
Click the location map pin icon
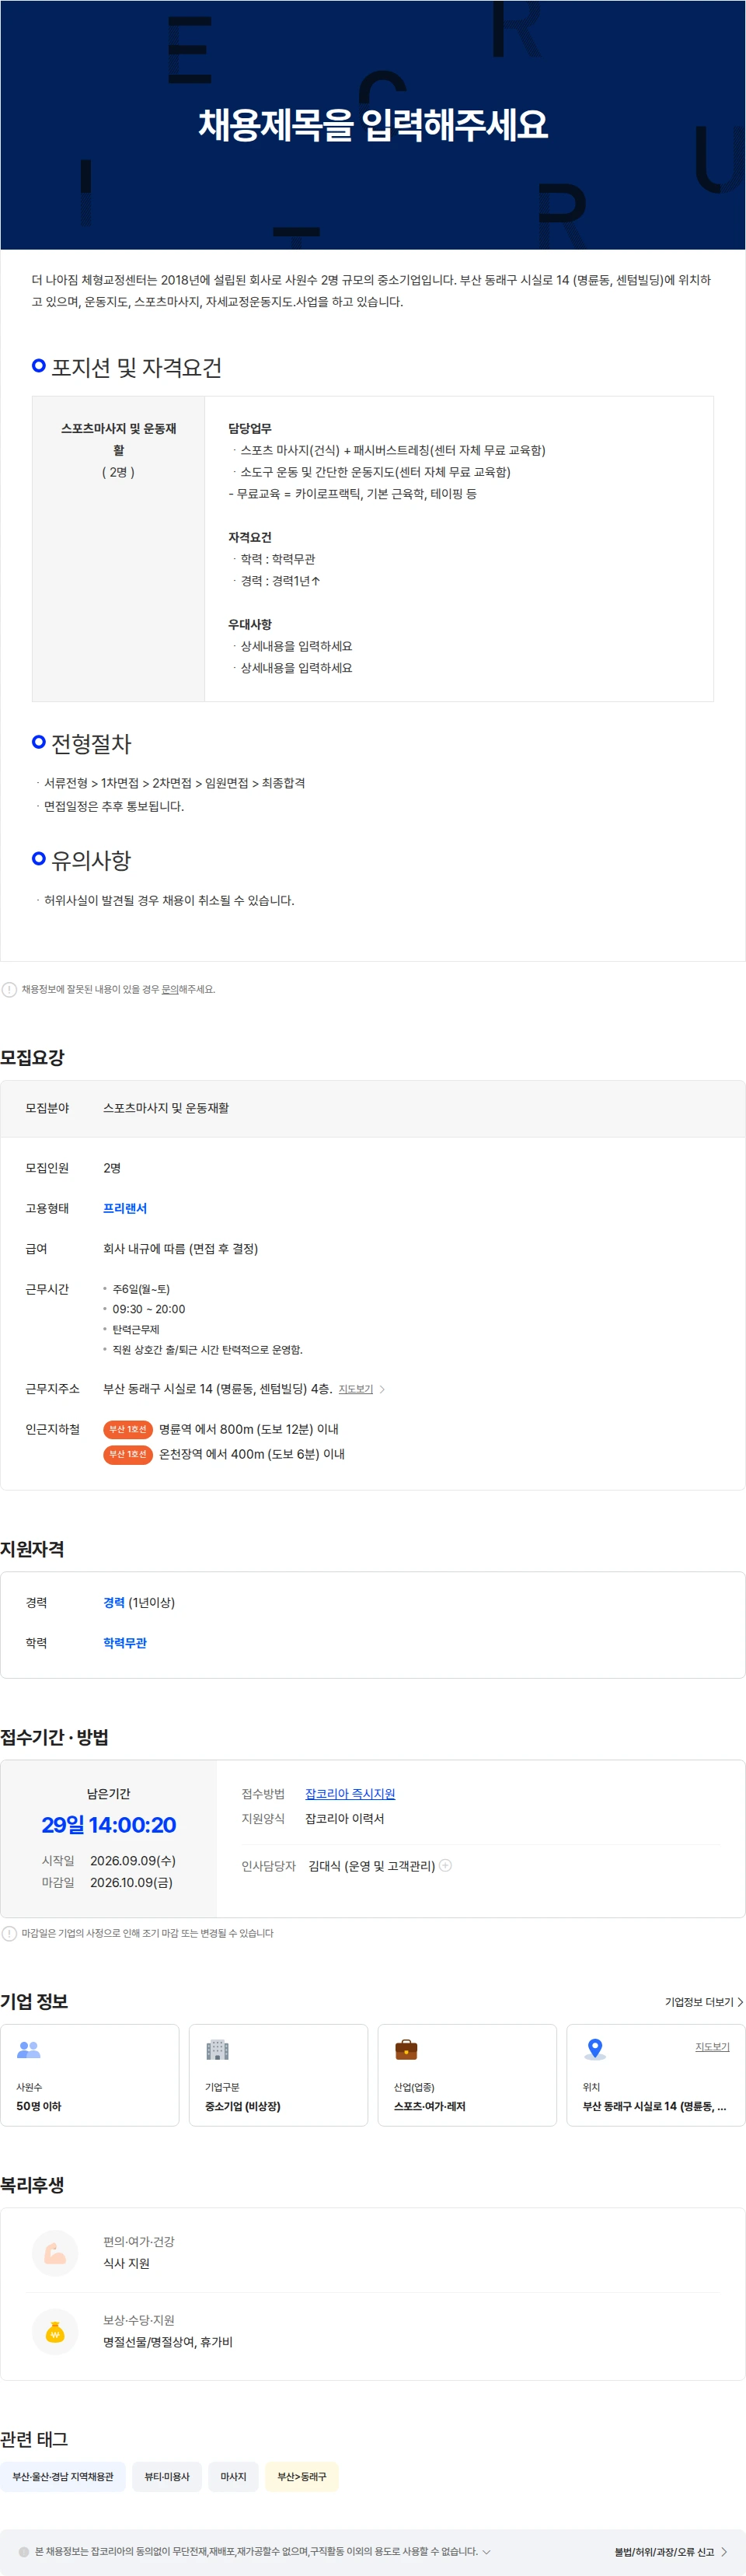click(x=595, y=2049)
